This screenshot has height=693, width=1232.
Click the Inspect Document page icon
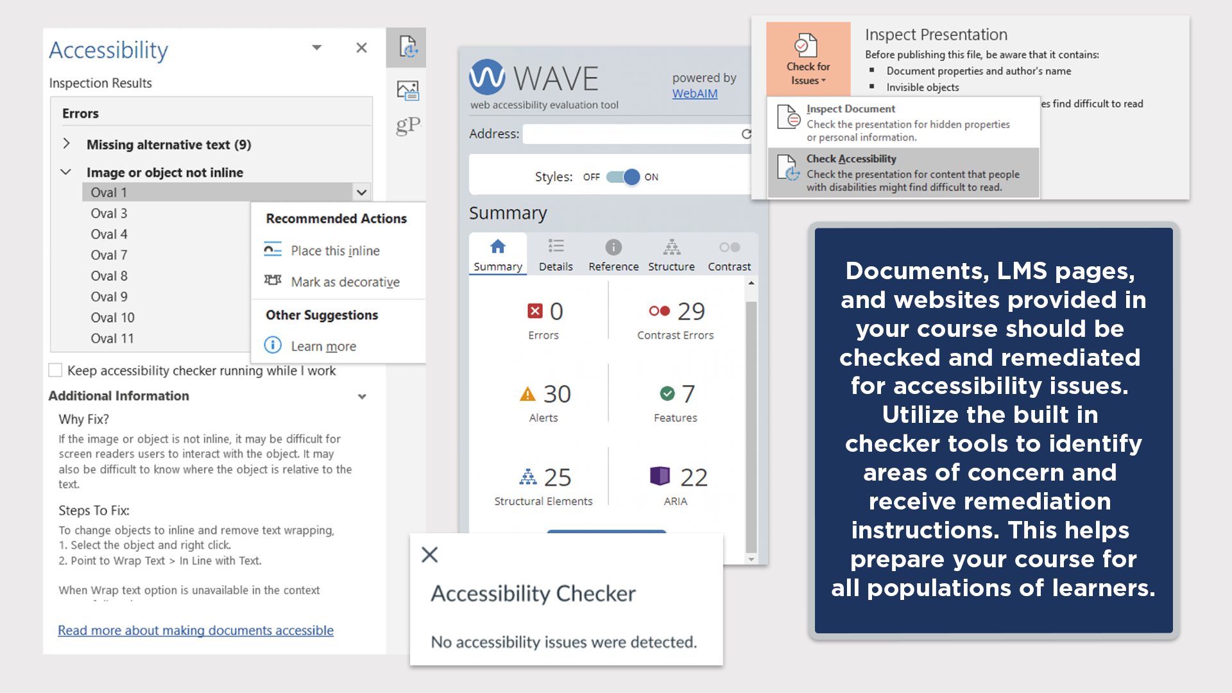point(789,117)
